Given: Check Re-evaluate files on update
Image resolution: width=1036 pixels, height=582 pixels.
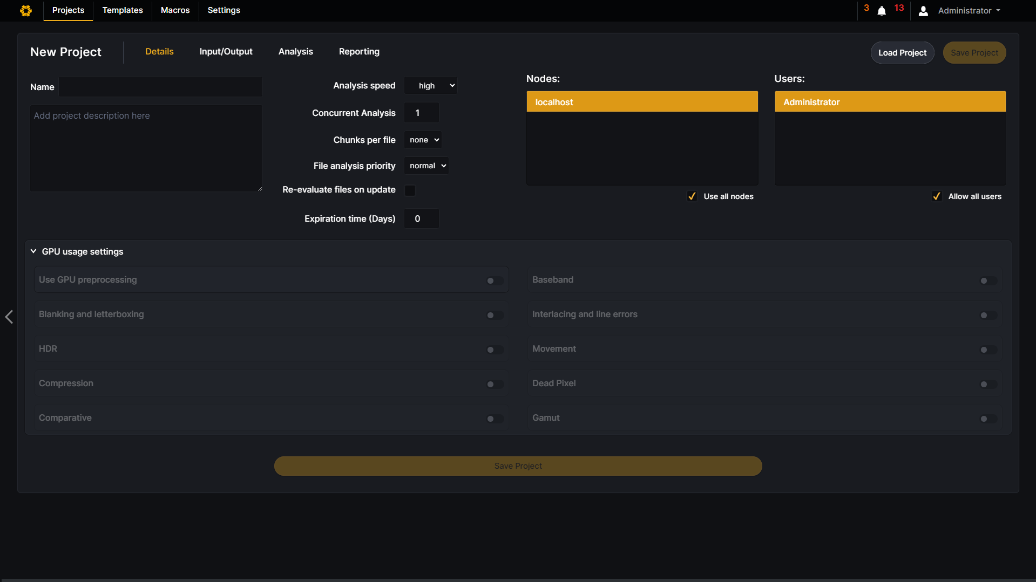Looking at the screenshot, I should pos(410,190).
